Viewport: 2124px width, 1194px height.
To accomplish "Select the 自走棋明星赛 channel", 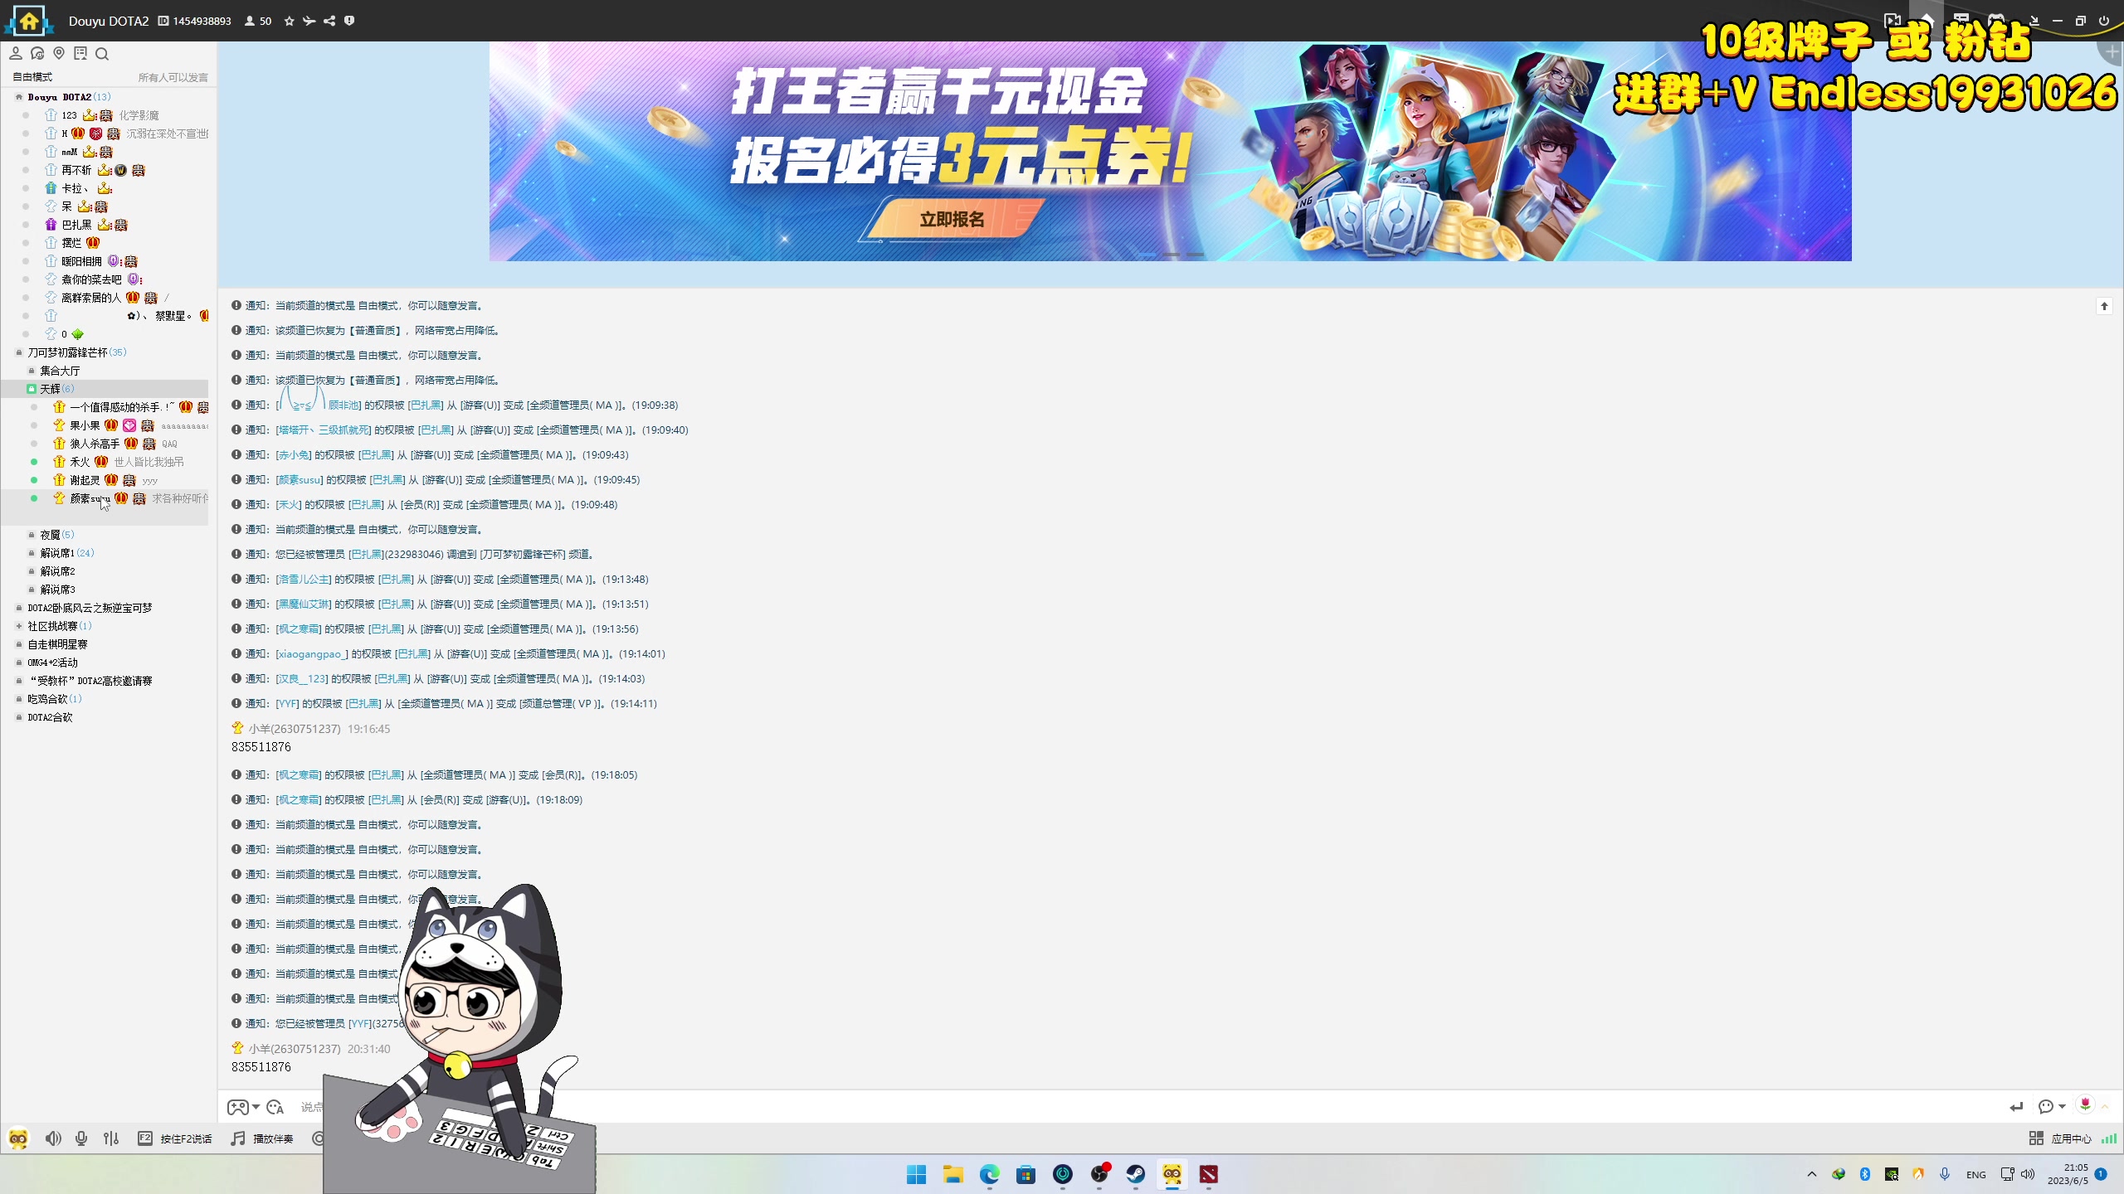I will pyautogui.click(x=57, y=644).
